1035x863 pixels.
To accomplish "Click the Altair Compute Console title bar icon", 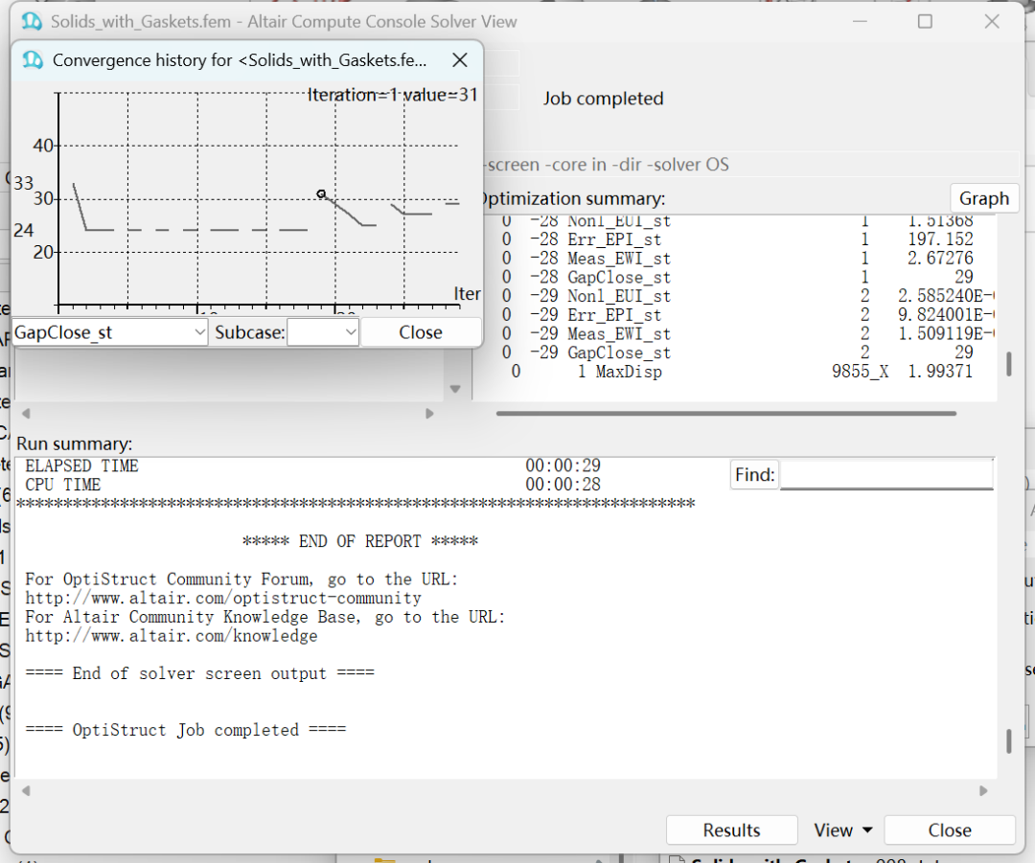I will click(x=32, y=21).
